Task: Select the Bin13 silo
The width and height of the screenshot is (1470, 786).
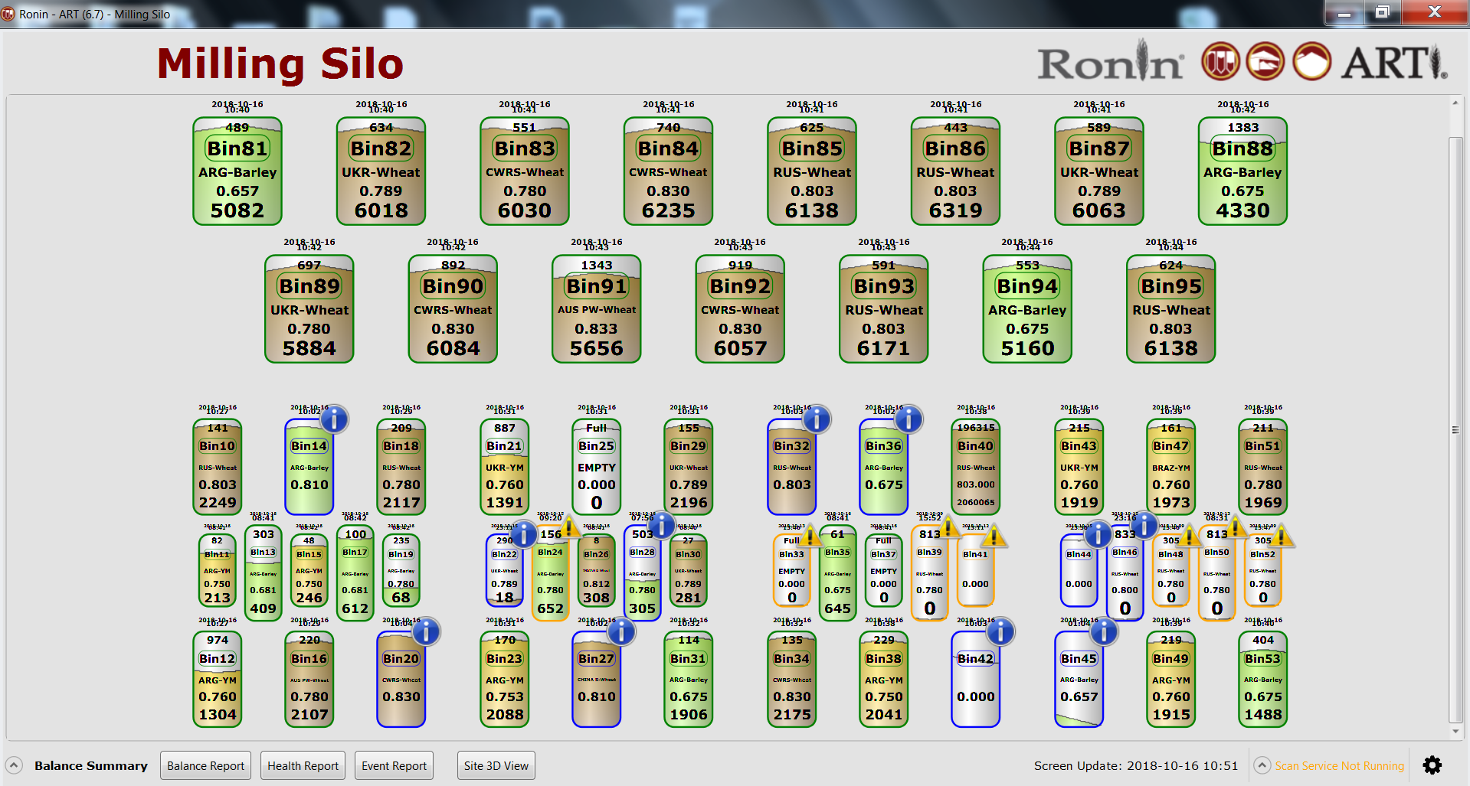Action: pos(263,572)
